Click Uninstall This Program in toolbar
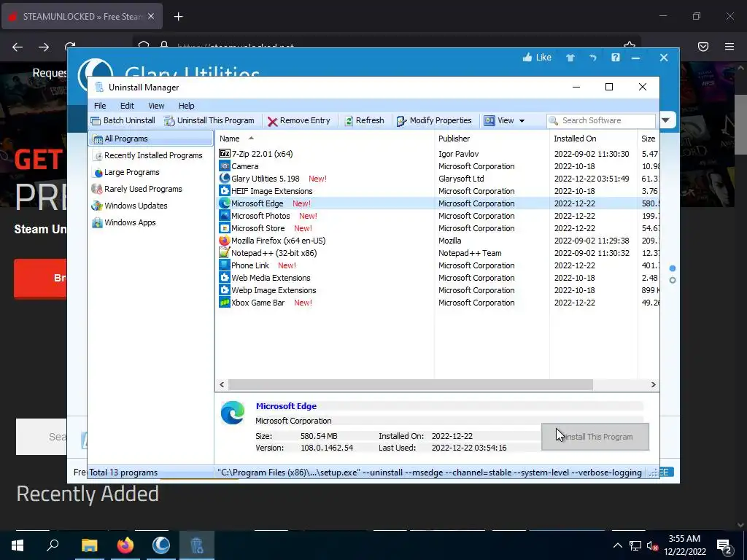The width and height of the screenshot is (747, 560). [x=209, y=120]
